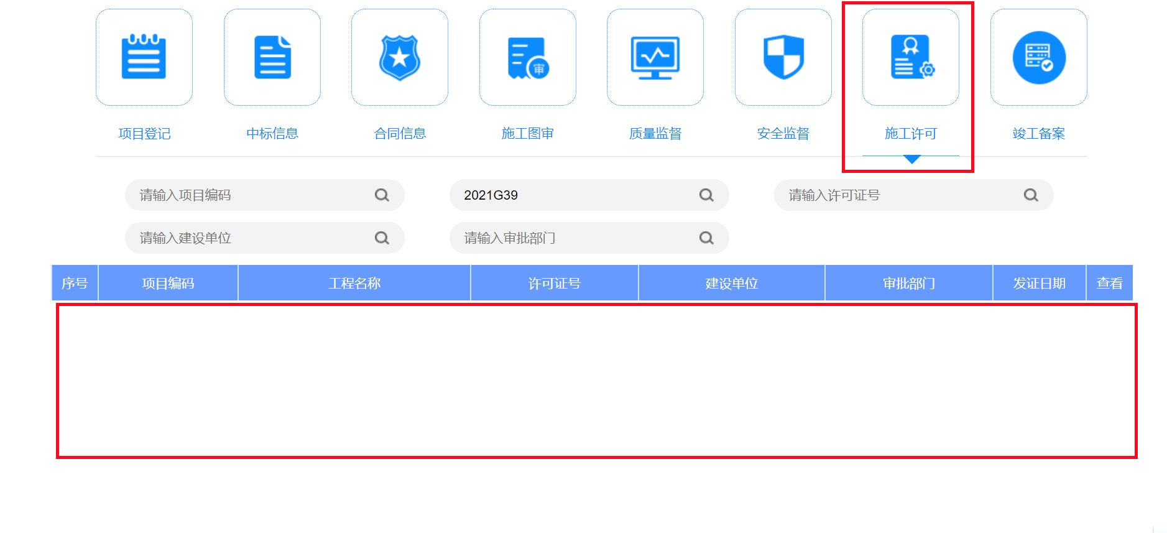
Task: Click the 质量监督 monitor icon
Action: click(x=655, y=57)
